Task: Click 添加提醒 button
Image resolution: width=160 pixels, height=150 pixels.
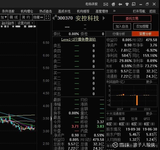Action: (x=142, y=26)
